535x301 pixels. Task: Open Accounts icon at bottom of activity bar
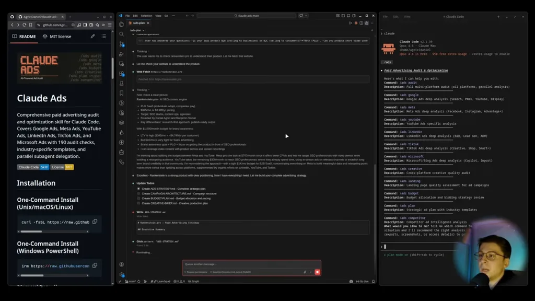[121, 264]
